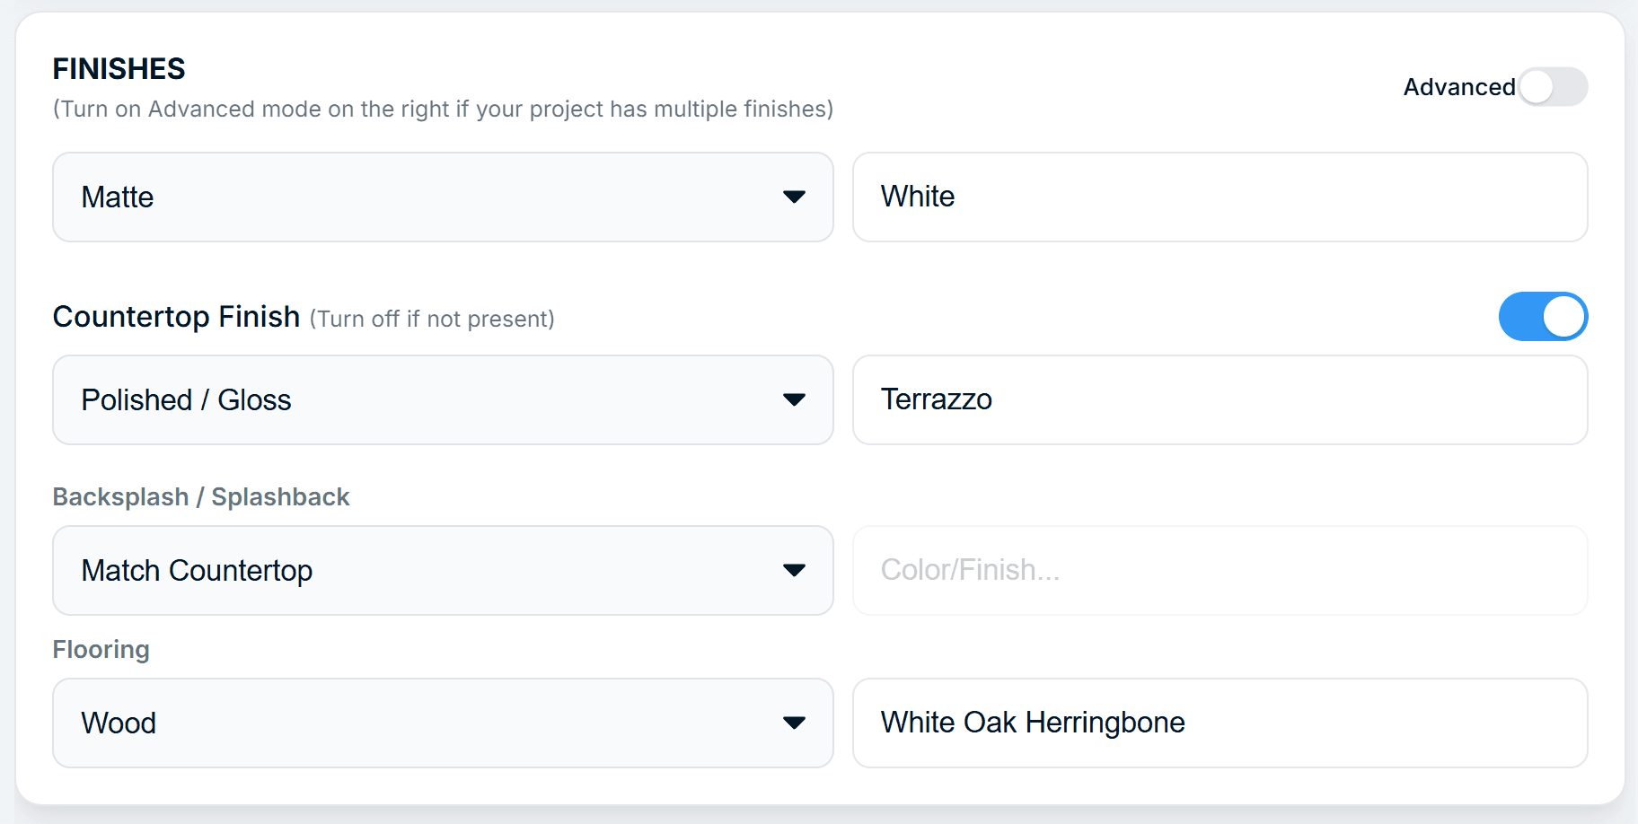Viewport: 1638px width, 824px height.
Task: Open the Matte finish dropdown
Action: (431, 197)
